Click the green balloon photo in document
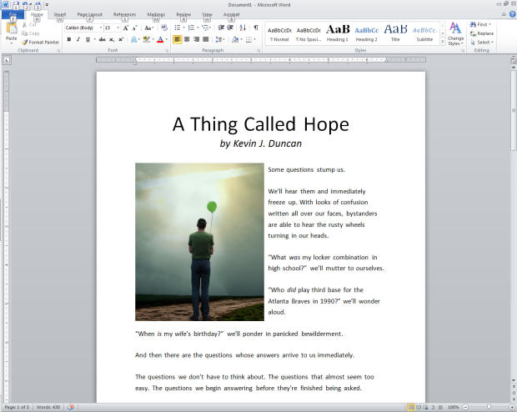The width and height of the screenshot is (517, 412). (199, 242)
